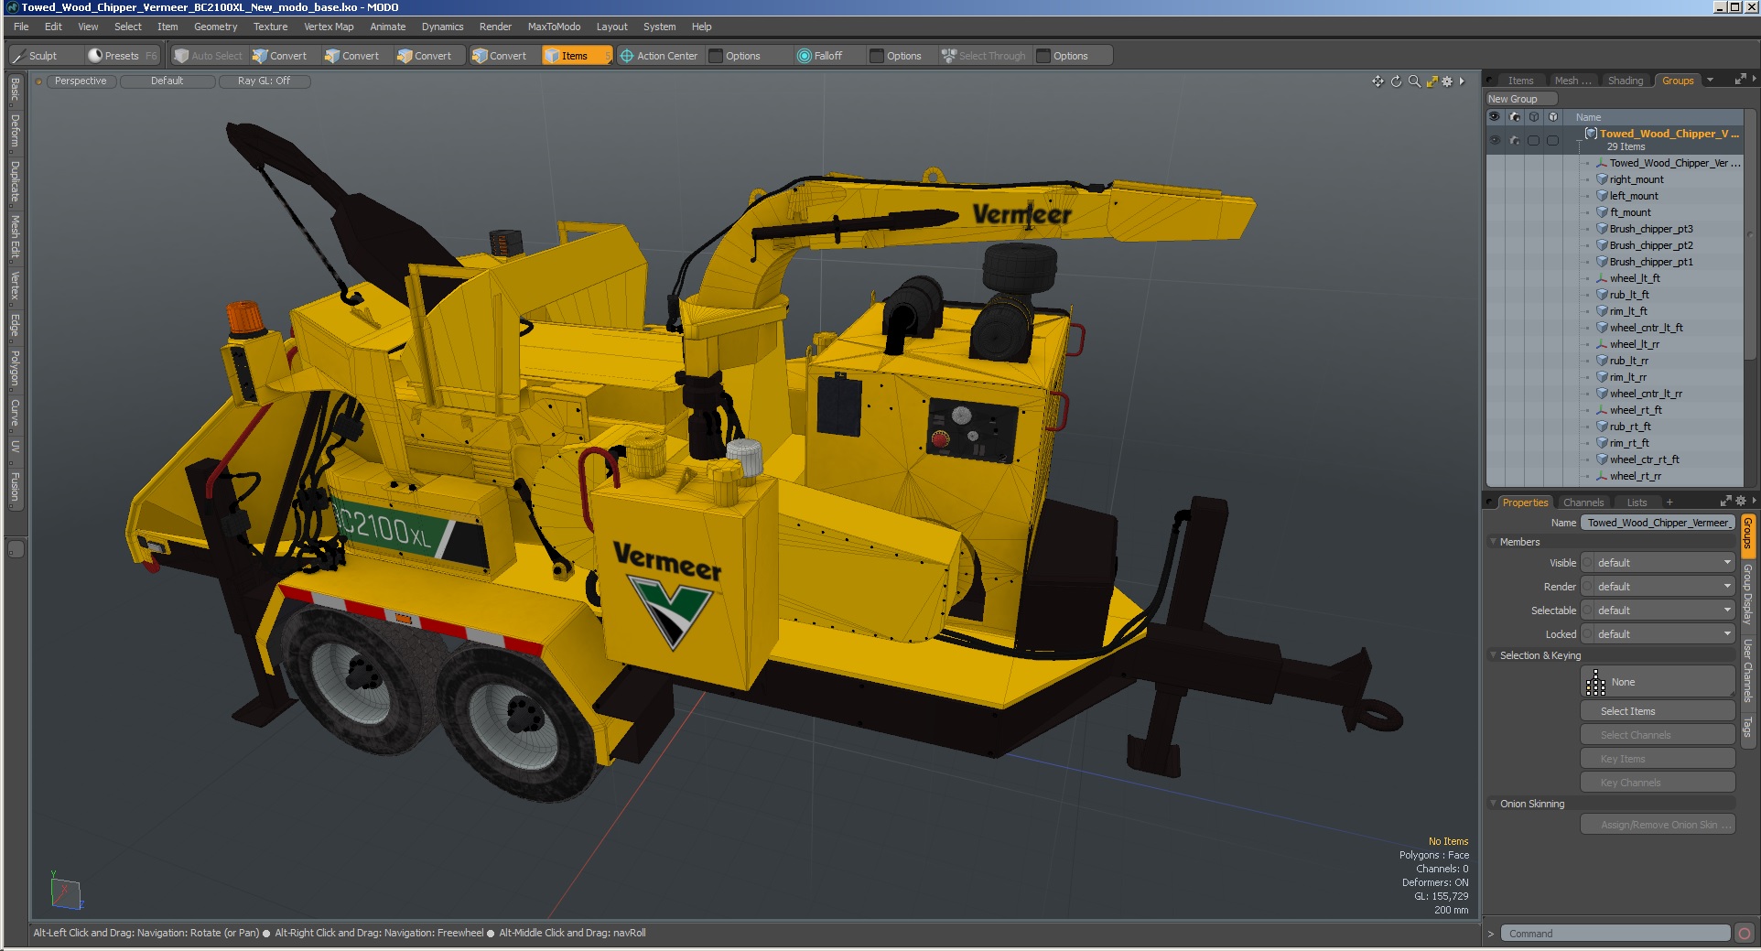Image resolution: width=1761 pixels, height=951 pixels.
Task: Toggle the solid-cube checkbox on group row
Action: 1552,140
